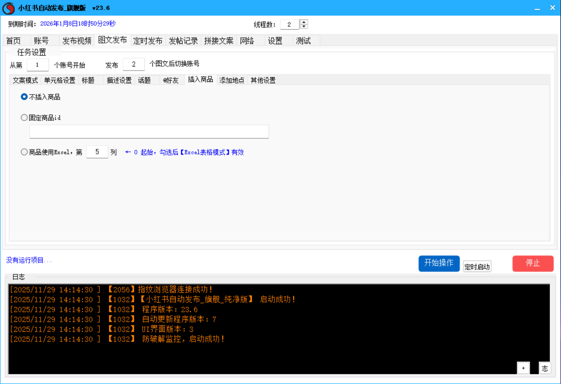Select '固定商品id' radio option

point(24,118)
